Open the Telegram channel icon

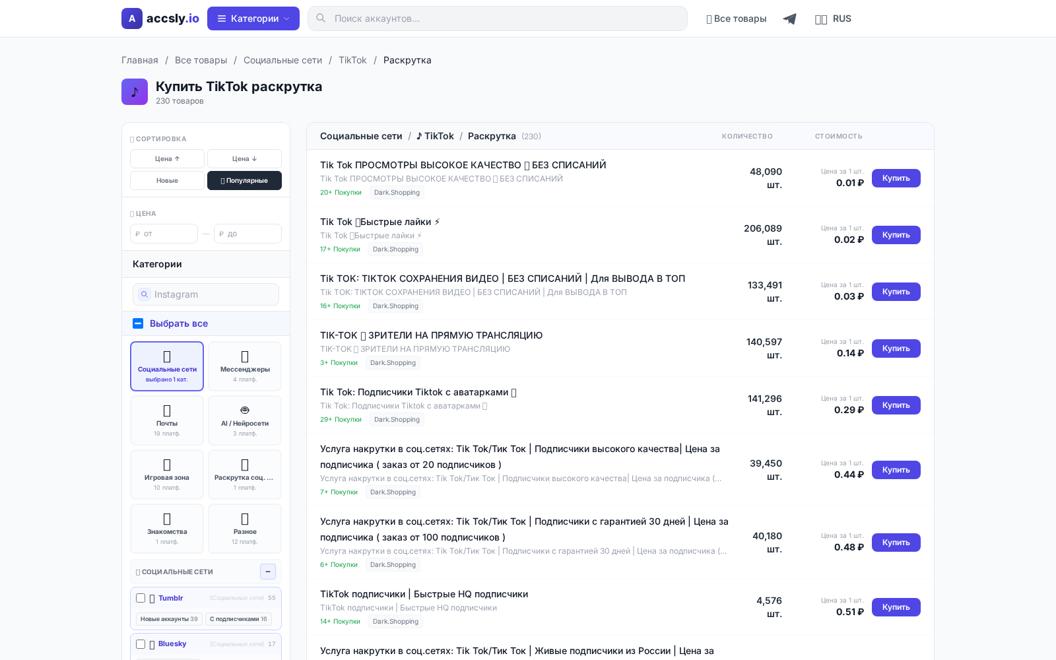789,18
